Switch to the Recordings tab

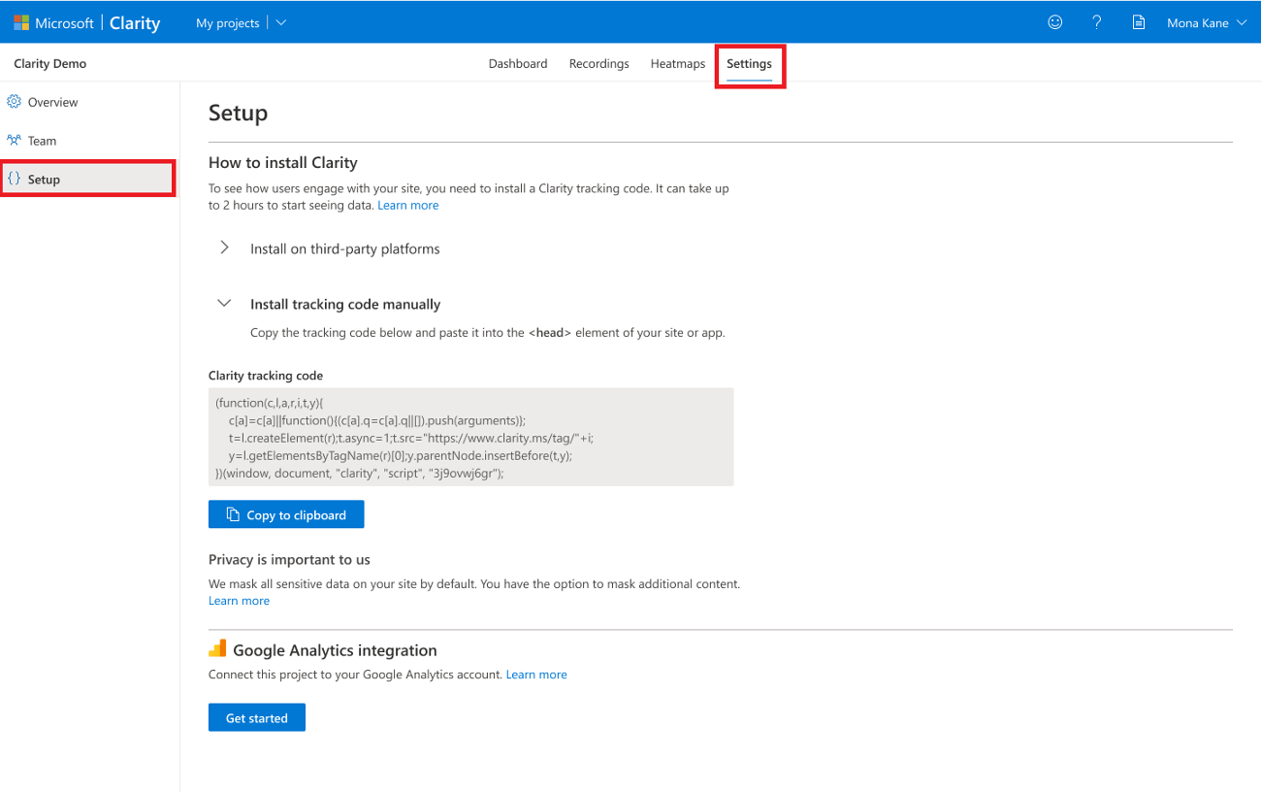pos(599,63)
